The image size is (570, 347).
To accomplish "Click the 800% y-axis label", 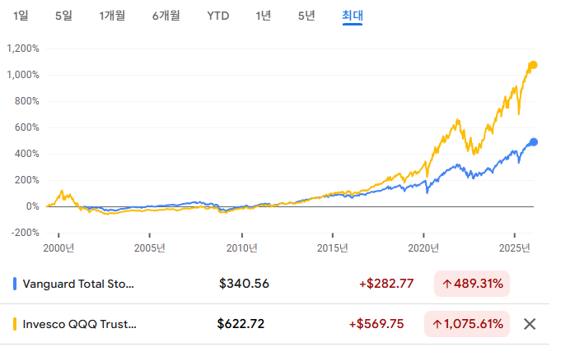I will click(27, 101).
